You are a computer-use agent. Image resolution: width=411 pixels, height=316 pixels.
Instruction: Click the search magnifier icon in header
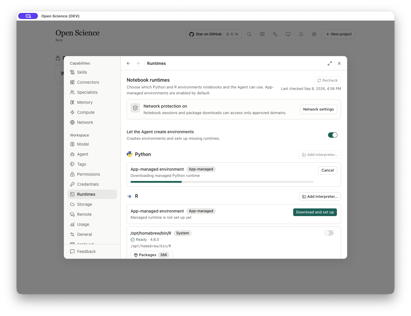tap(249, 34)
